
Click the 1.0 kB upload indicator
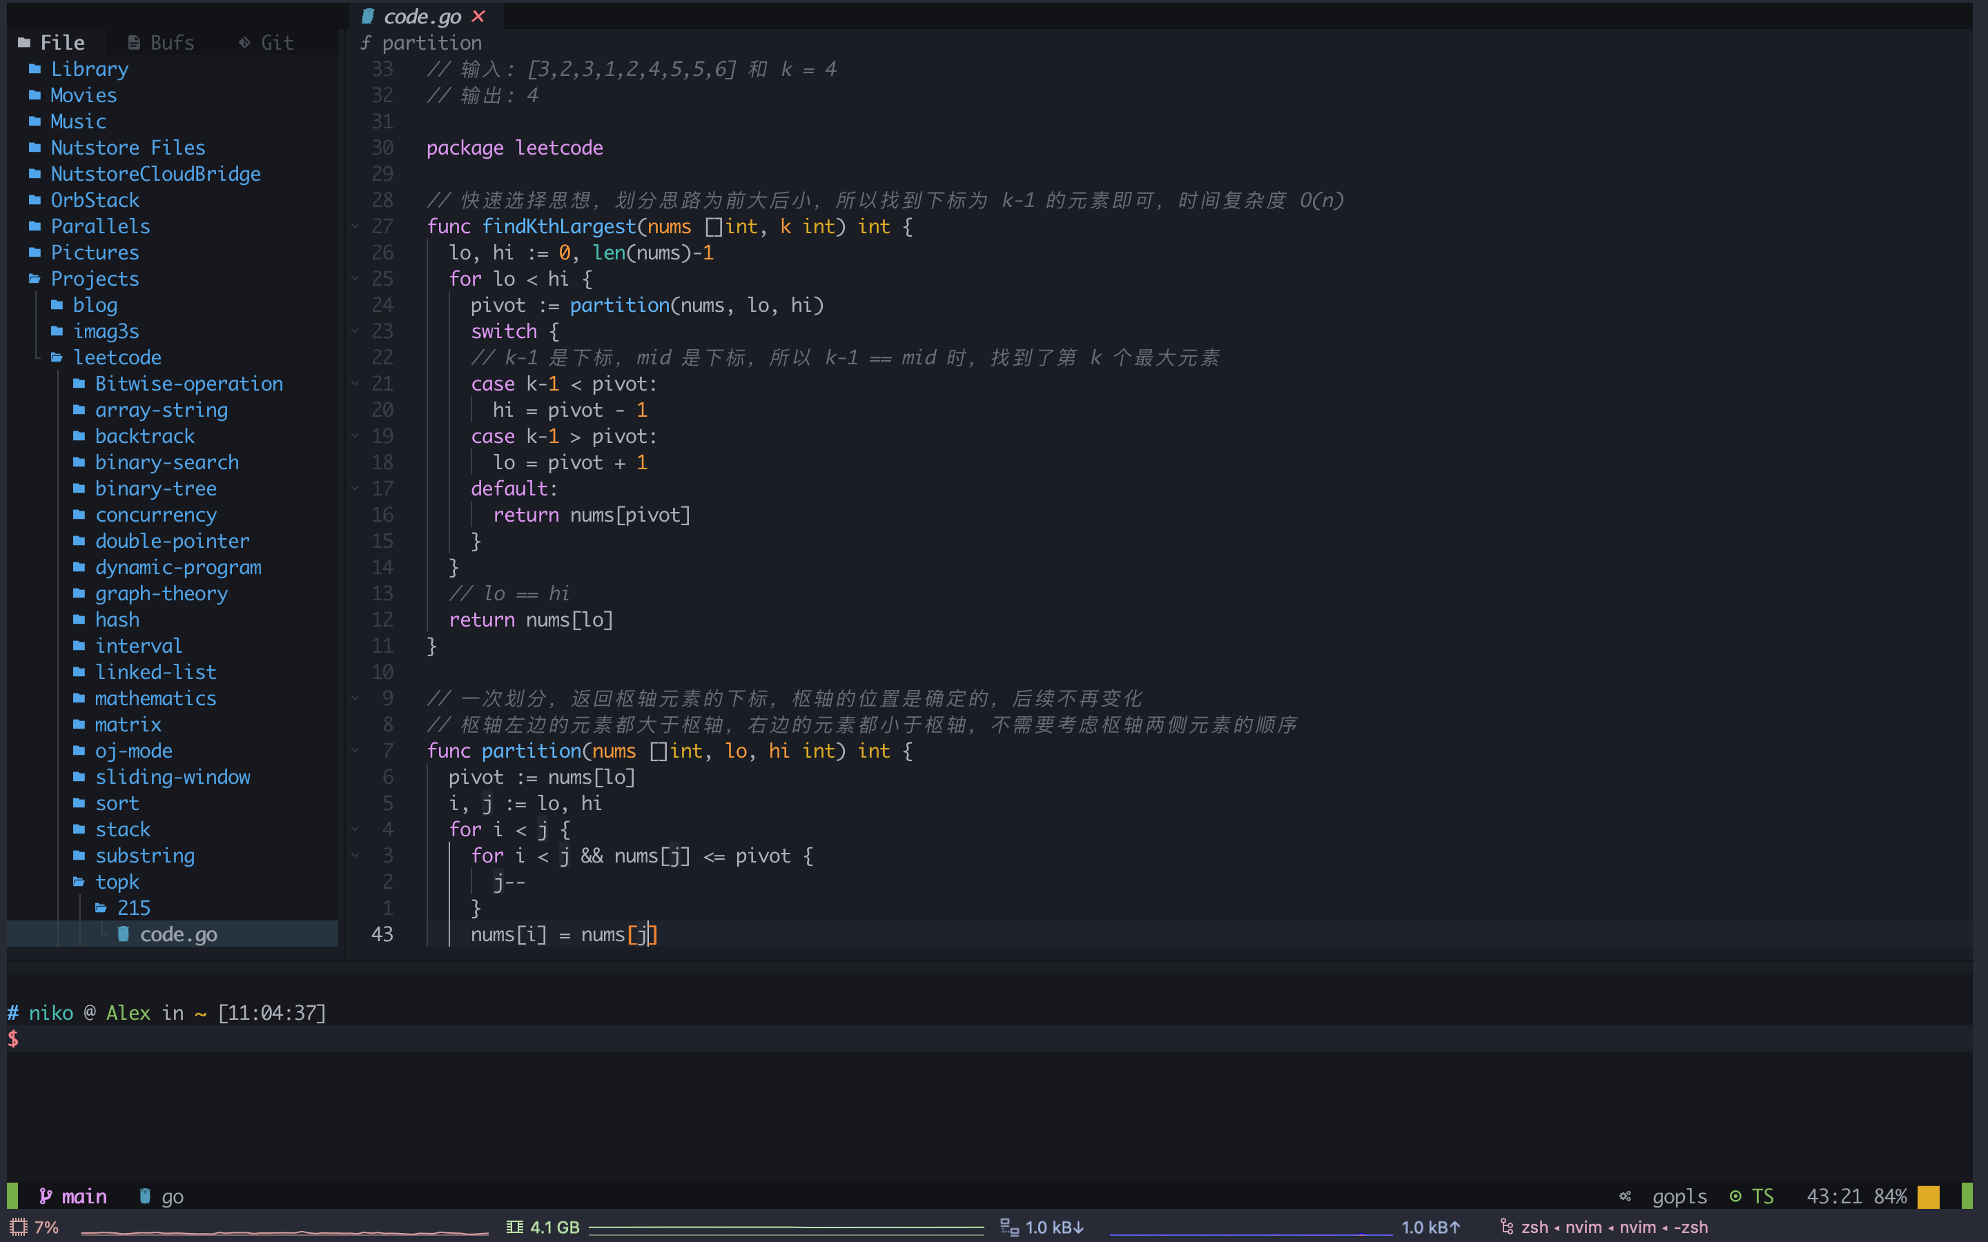(x=1431, y=1228)
